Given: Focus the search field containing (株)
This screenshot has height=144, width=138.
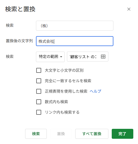Looking at the screenshot, I should click(x=75, y=26).
